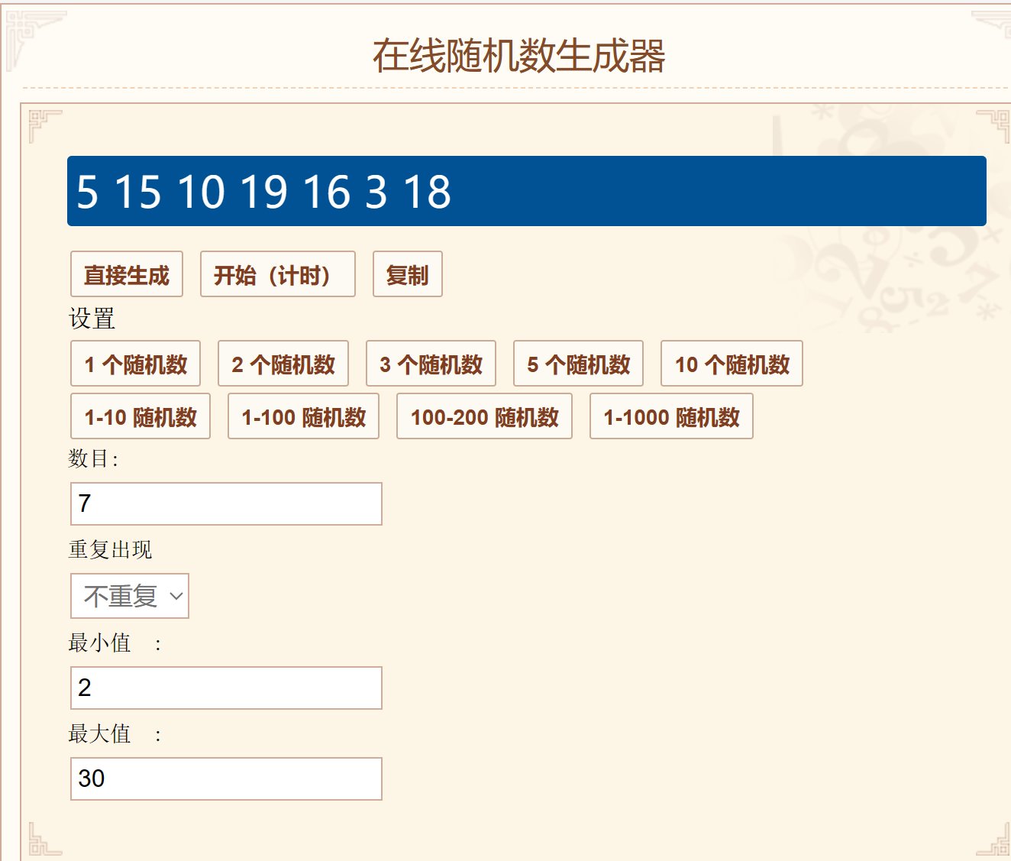Open the 不重复 repeat dropdown
The height and width of the screenshot is (861, 1011).
[130, 596]
